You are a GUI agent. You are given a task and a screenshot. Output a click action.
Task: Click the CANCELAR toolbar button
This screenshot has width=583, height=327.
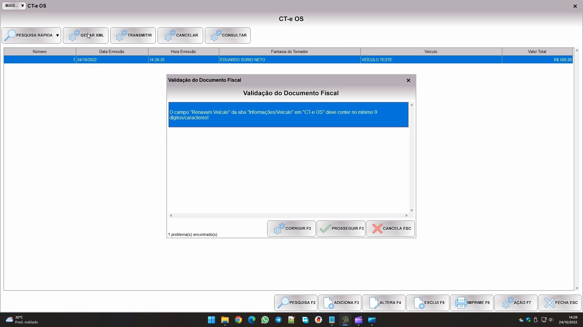(180, 35)
